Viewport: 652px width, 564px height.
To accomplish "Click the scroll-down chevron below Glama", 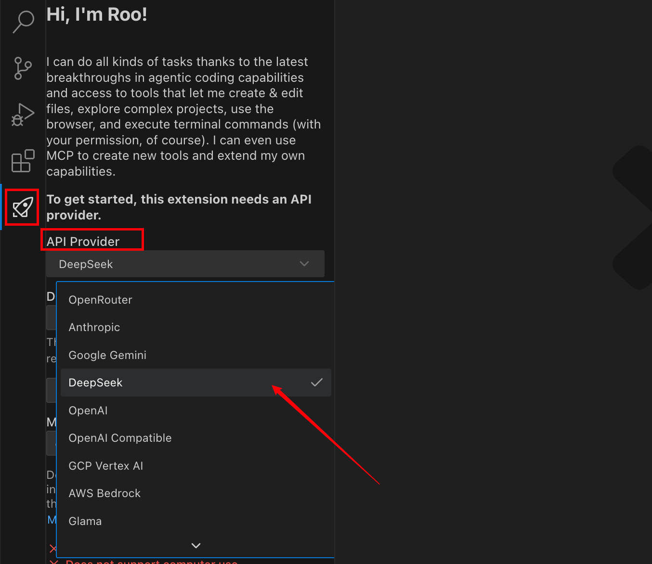I will 196,546.
